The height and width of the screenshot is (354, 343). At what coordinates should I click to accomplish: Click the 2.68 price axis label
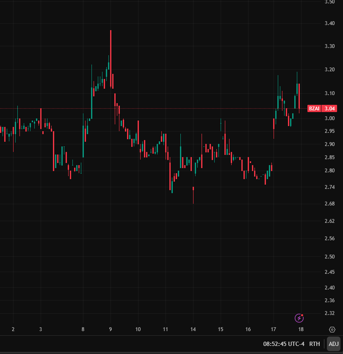329,204
